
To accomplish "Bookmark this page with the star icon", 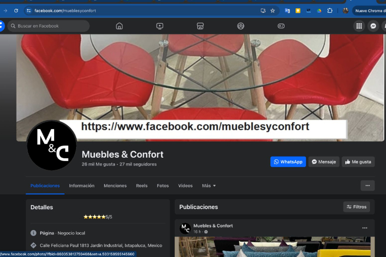I will (272, 10).
